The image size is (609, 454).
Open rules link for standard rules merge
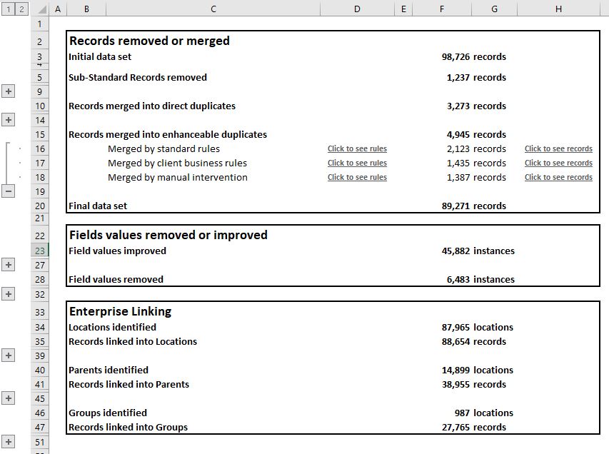(357, 148)
